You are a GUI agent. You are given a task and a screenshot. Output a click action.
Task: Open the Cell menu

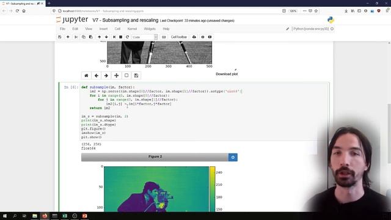click(117, 29)
